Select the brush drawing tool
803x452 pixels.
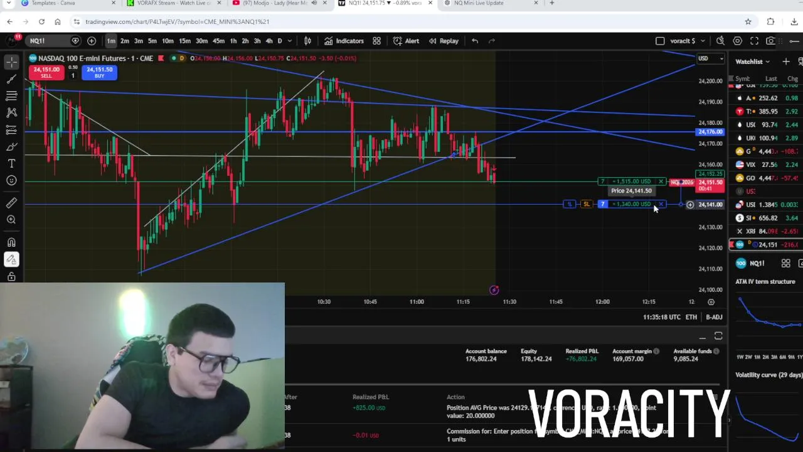coord(11,146)
